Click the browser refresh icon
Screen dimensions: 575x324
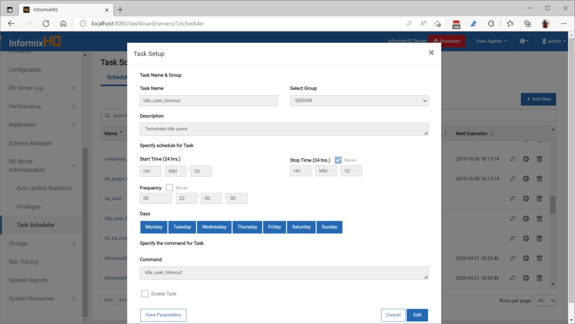coord(46,23)
